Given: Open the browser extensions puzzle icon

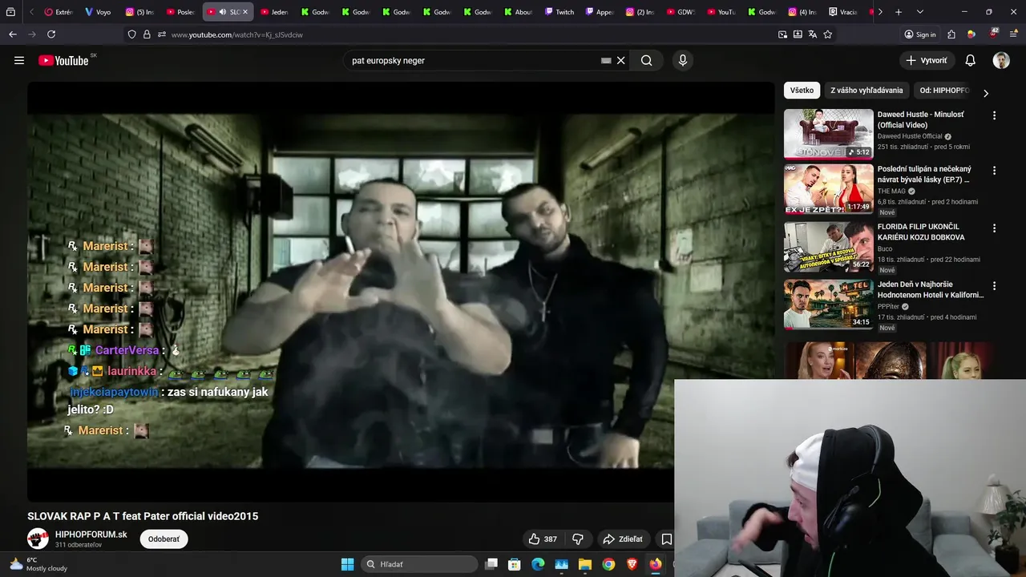Looking at the screenshot, I should click(951, 34).
